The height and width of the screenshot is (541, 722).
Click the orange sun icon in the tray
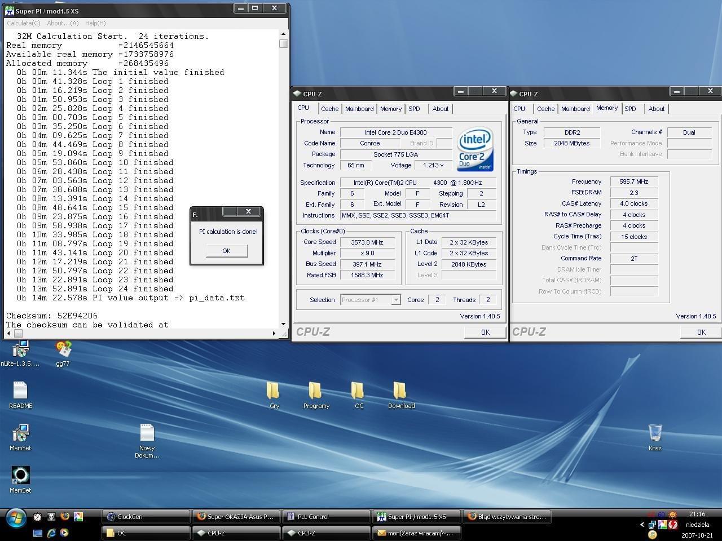(x=672, y=515)
